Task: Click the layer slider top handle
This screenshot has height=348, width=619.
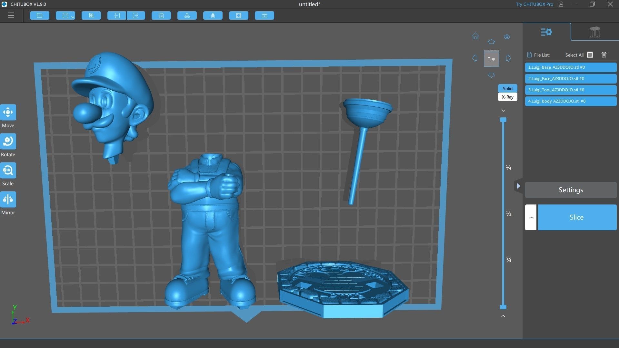Action: click(503, 120)
